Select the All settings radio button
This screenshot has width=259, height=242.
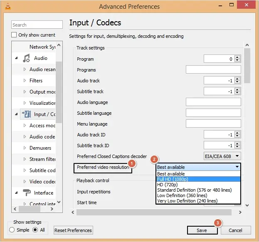(x=35, y=230)
